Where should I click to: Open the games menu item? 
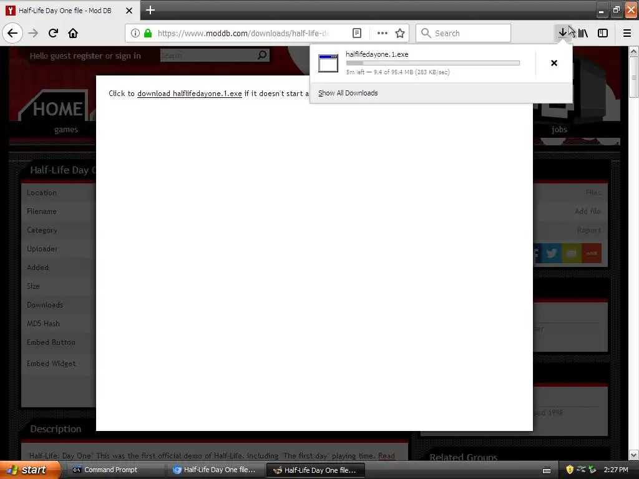[x=66, y=130]
